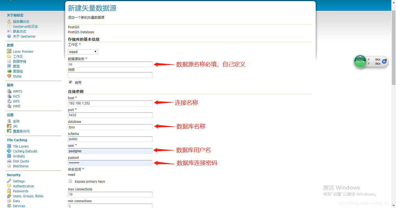Click the host field with 192.168.1.252
This screenshot has height=208, width=396.
pos(110,103)
